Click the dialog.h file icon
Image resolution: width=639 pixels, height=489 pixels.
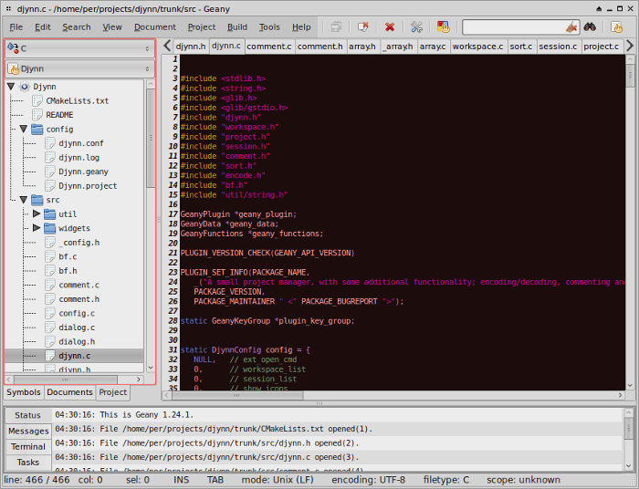click(49, 341)
